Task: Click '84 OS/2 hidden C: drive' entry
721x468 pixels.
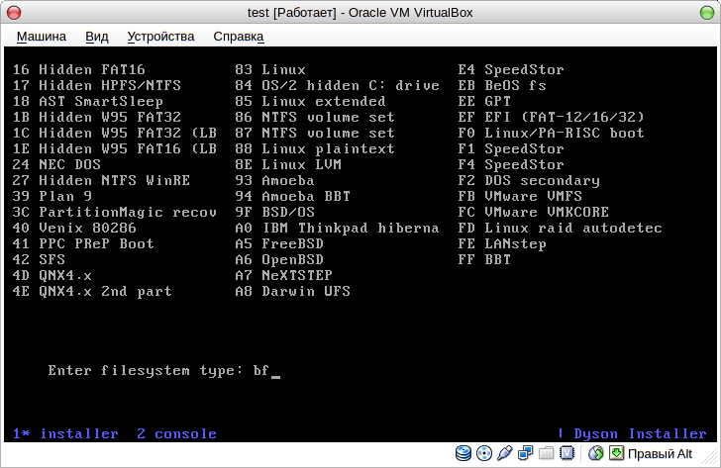Action: pos(337,85)
